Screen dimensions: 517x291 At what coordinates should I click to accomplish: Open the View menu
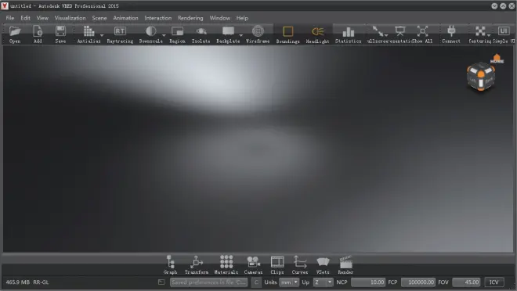coord(42,18)
